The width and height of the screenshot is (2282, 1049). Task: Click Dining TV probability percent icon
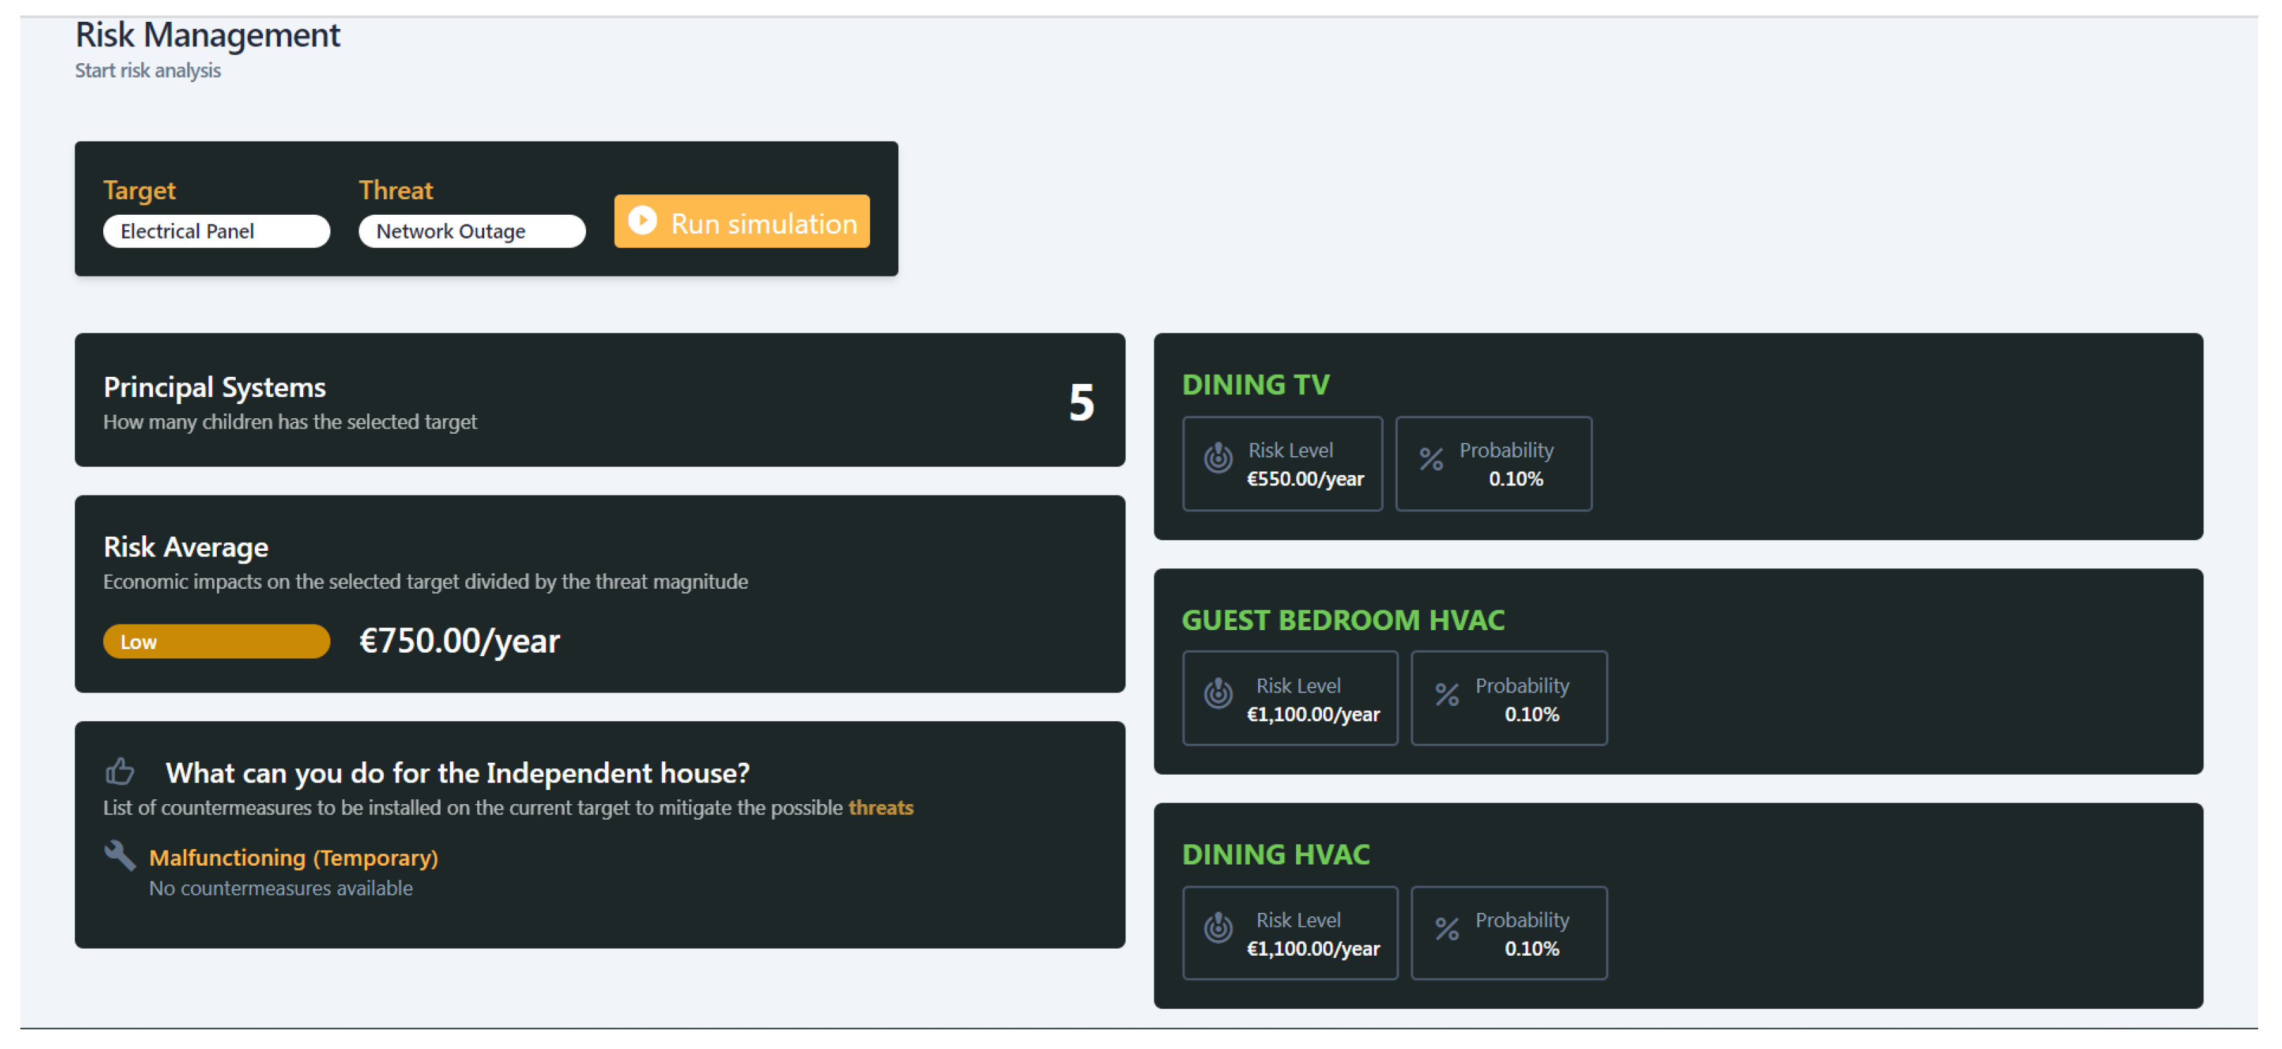[1431, 458]
